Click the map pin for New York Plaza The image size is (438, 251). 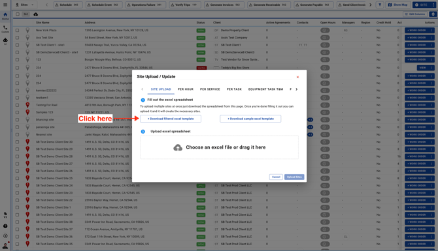pos(27,30)
